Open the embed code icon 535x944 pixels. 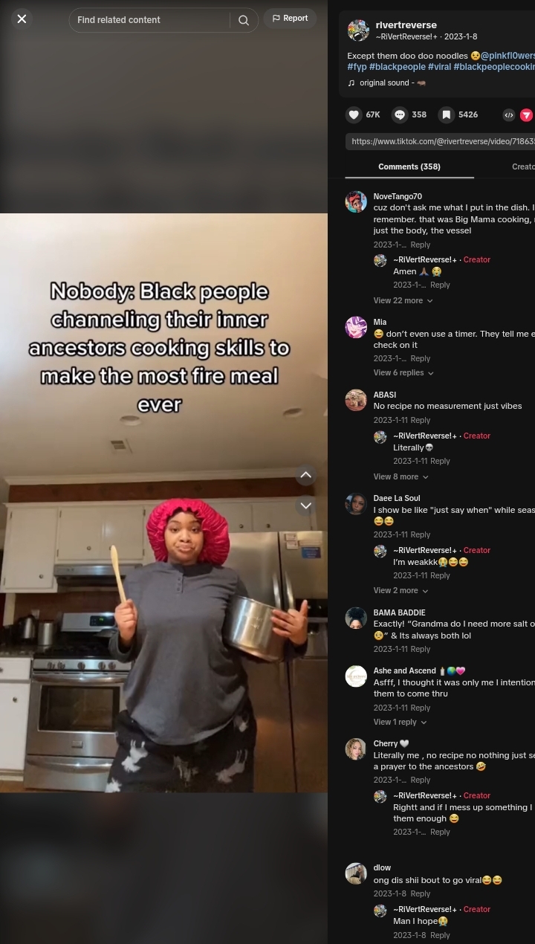509,114
